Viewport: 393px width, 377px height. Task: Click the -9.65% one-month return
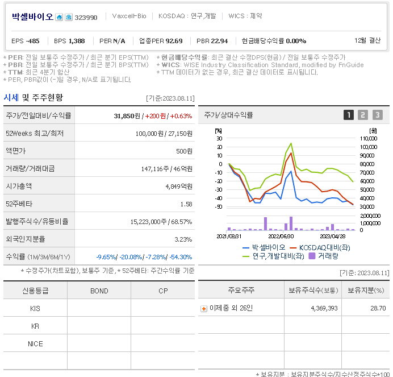[x=106, y=257]
